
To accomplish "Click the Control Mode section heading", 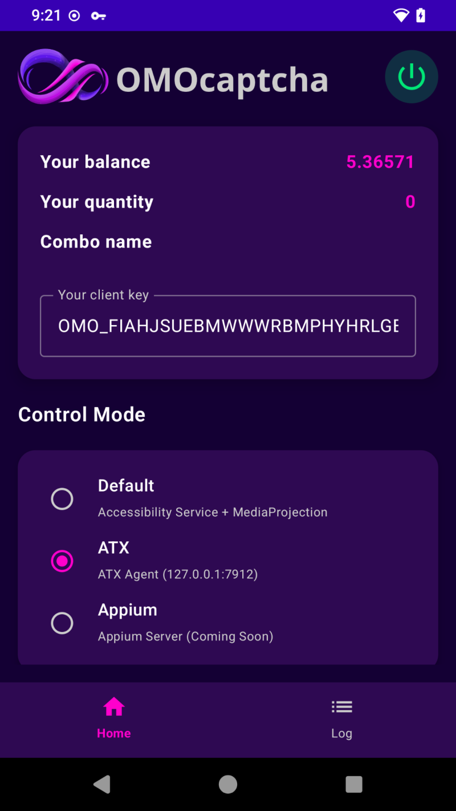I will point(82,415).
